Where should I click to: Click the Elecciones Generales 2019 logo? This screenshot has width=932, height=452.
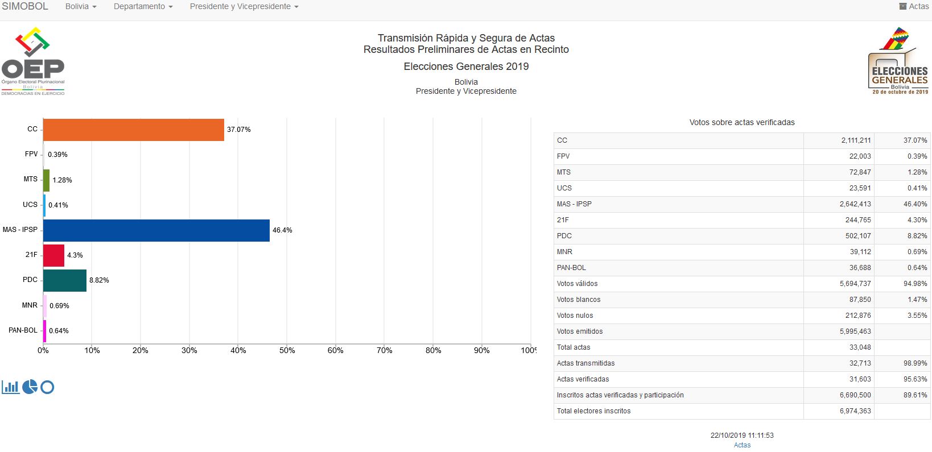[898, 61]
